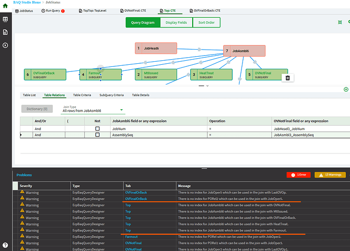This screenshot has height=251, width=350.
Task: Click the green fit-to-screen diagram icon
Action: point(340,22)
